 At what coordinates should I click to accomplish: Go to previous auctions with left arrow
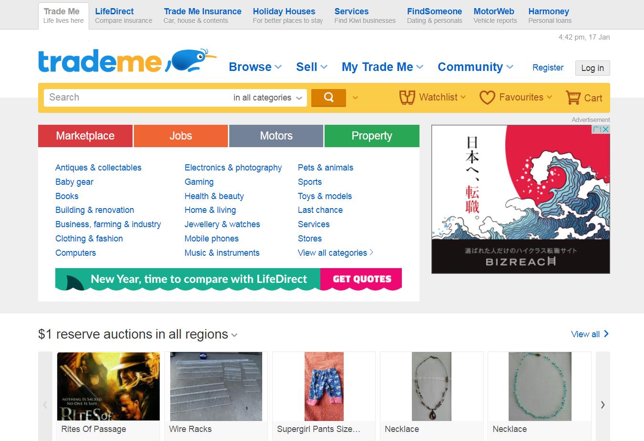tap(45, 405)
